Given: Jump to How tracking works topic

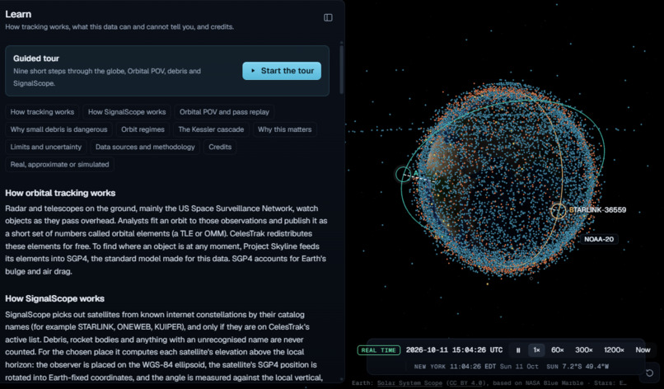Looking at the screenshot, I should (42, 112).
